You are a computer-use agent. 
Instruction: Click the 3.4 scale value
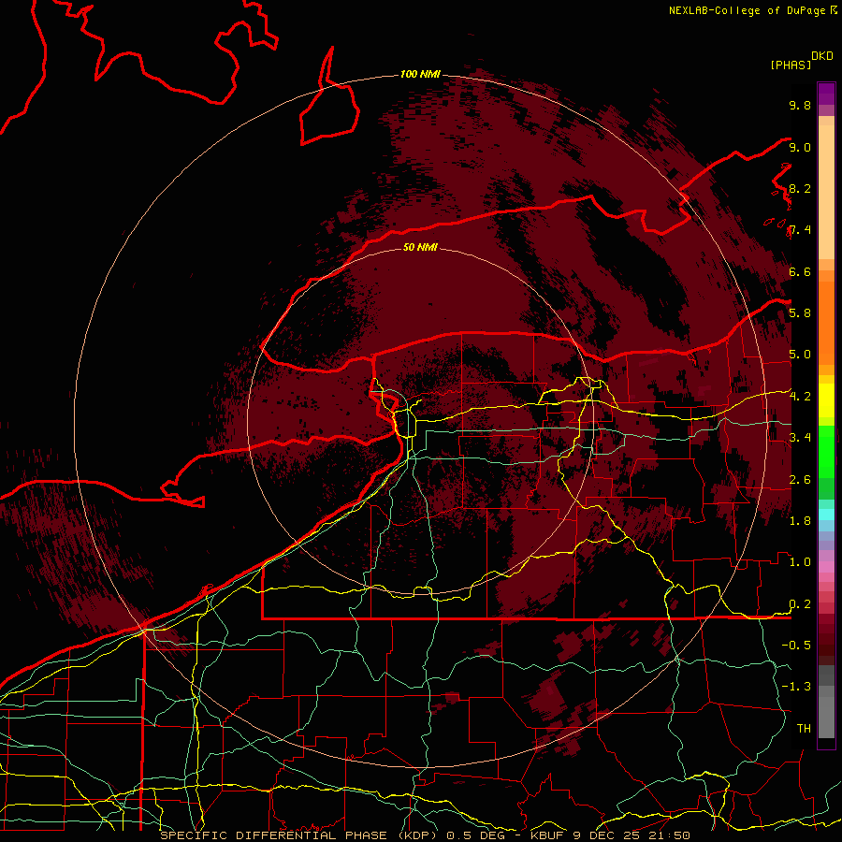pyautogui.click(x=800, y=437)
